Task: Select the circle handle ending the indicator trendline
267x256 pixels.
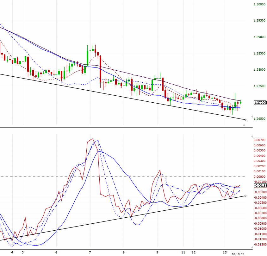Action: [245, 195]
